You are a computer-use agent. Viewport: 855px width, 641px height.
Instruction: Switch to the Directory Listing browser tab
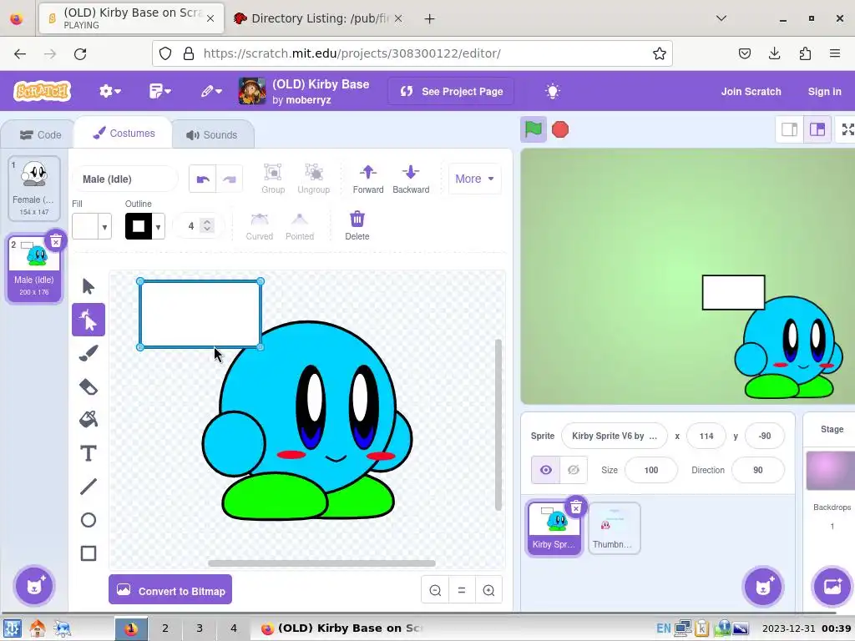(x=318, y=18)
